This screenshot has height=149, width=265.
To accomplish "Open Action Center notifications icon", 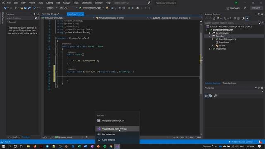I will pyautogui.click(x=259, y=146).
